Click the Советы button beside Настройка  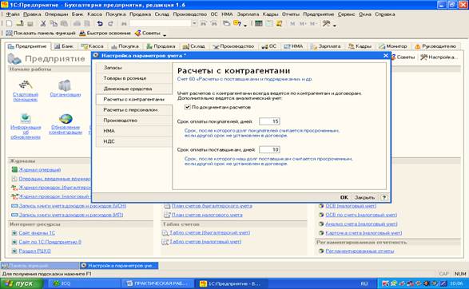click(403, 57)
